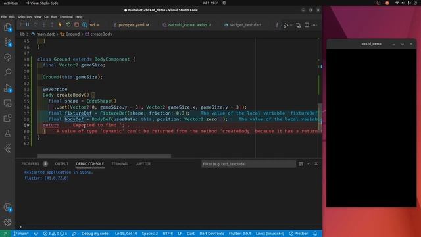This screenshot has height=237, width=421.
Task: Trigger Hot Reload lightning icon
Action: pos(60,25)
